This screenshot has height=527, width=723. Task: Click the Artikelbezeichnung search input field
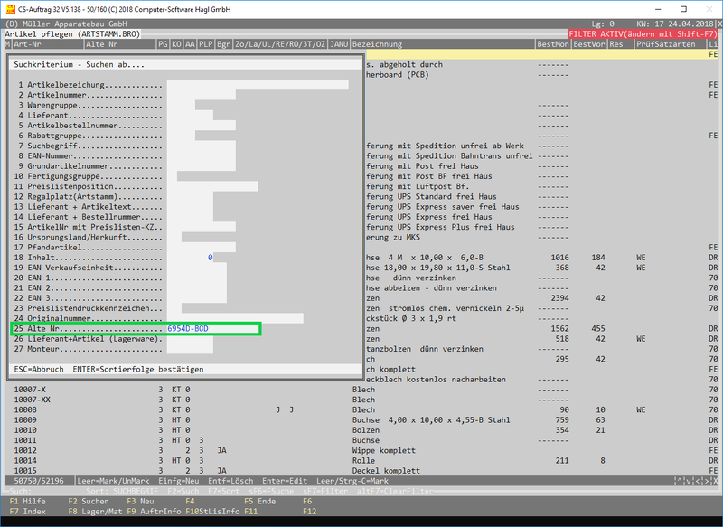click(x=258, y=85)
